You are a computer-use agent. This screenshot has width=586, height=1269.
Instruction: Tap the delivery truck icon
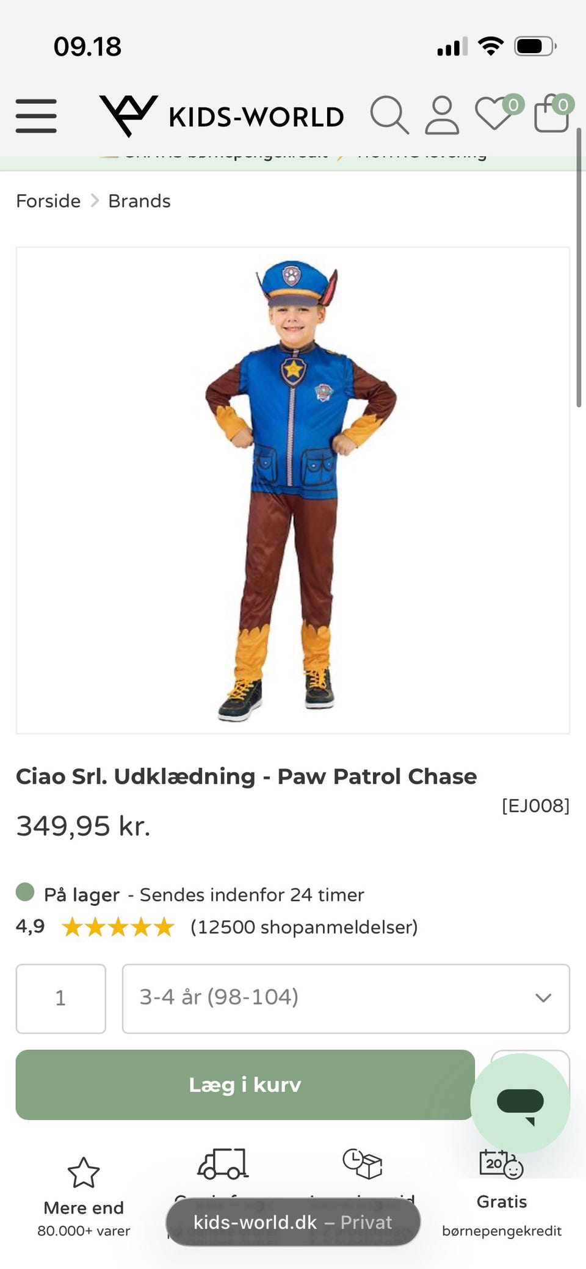point(223,1163)
